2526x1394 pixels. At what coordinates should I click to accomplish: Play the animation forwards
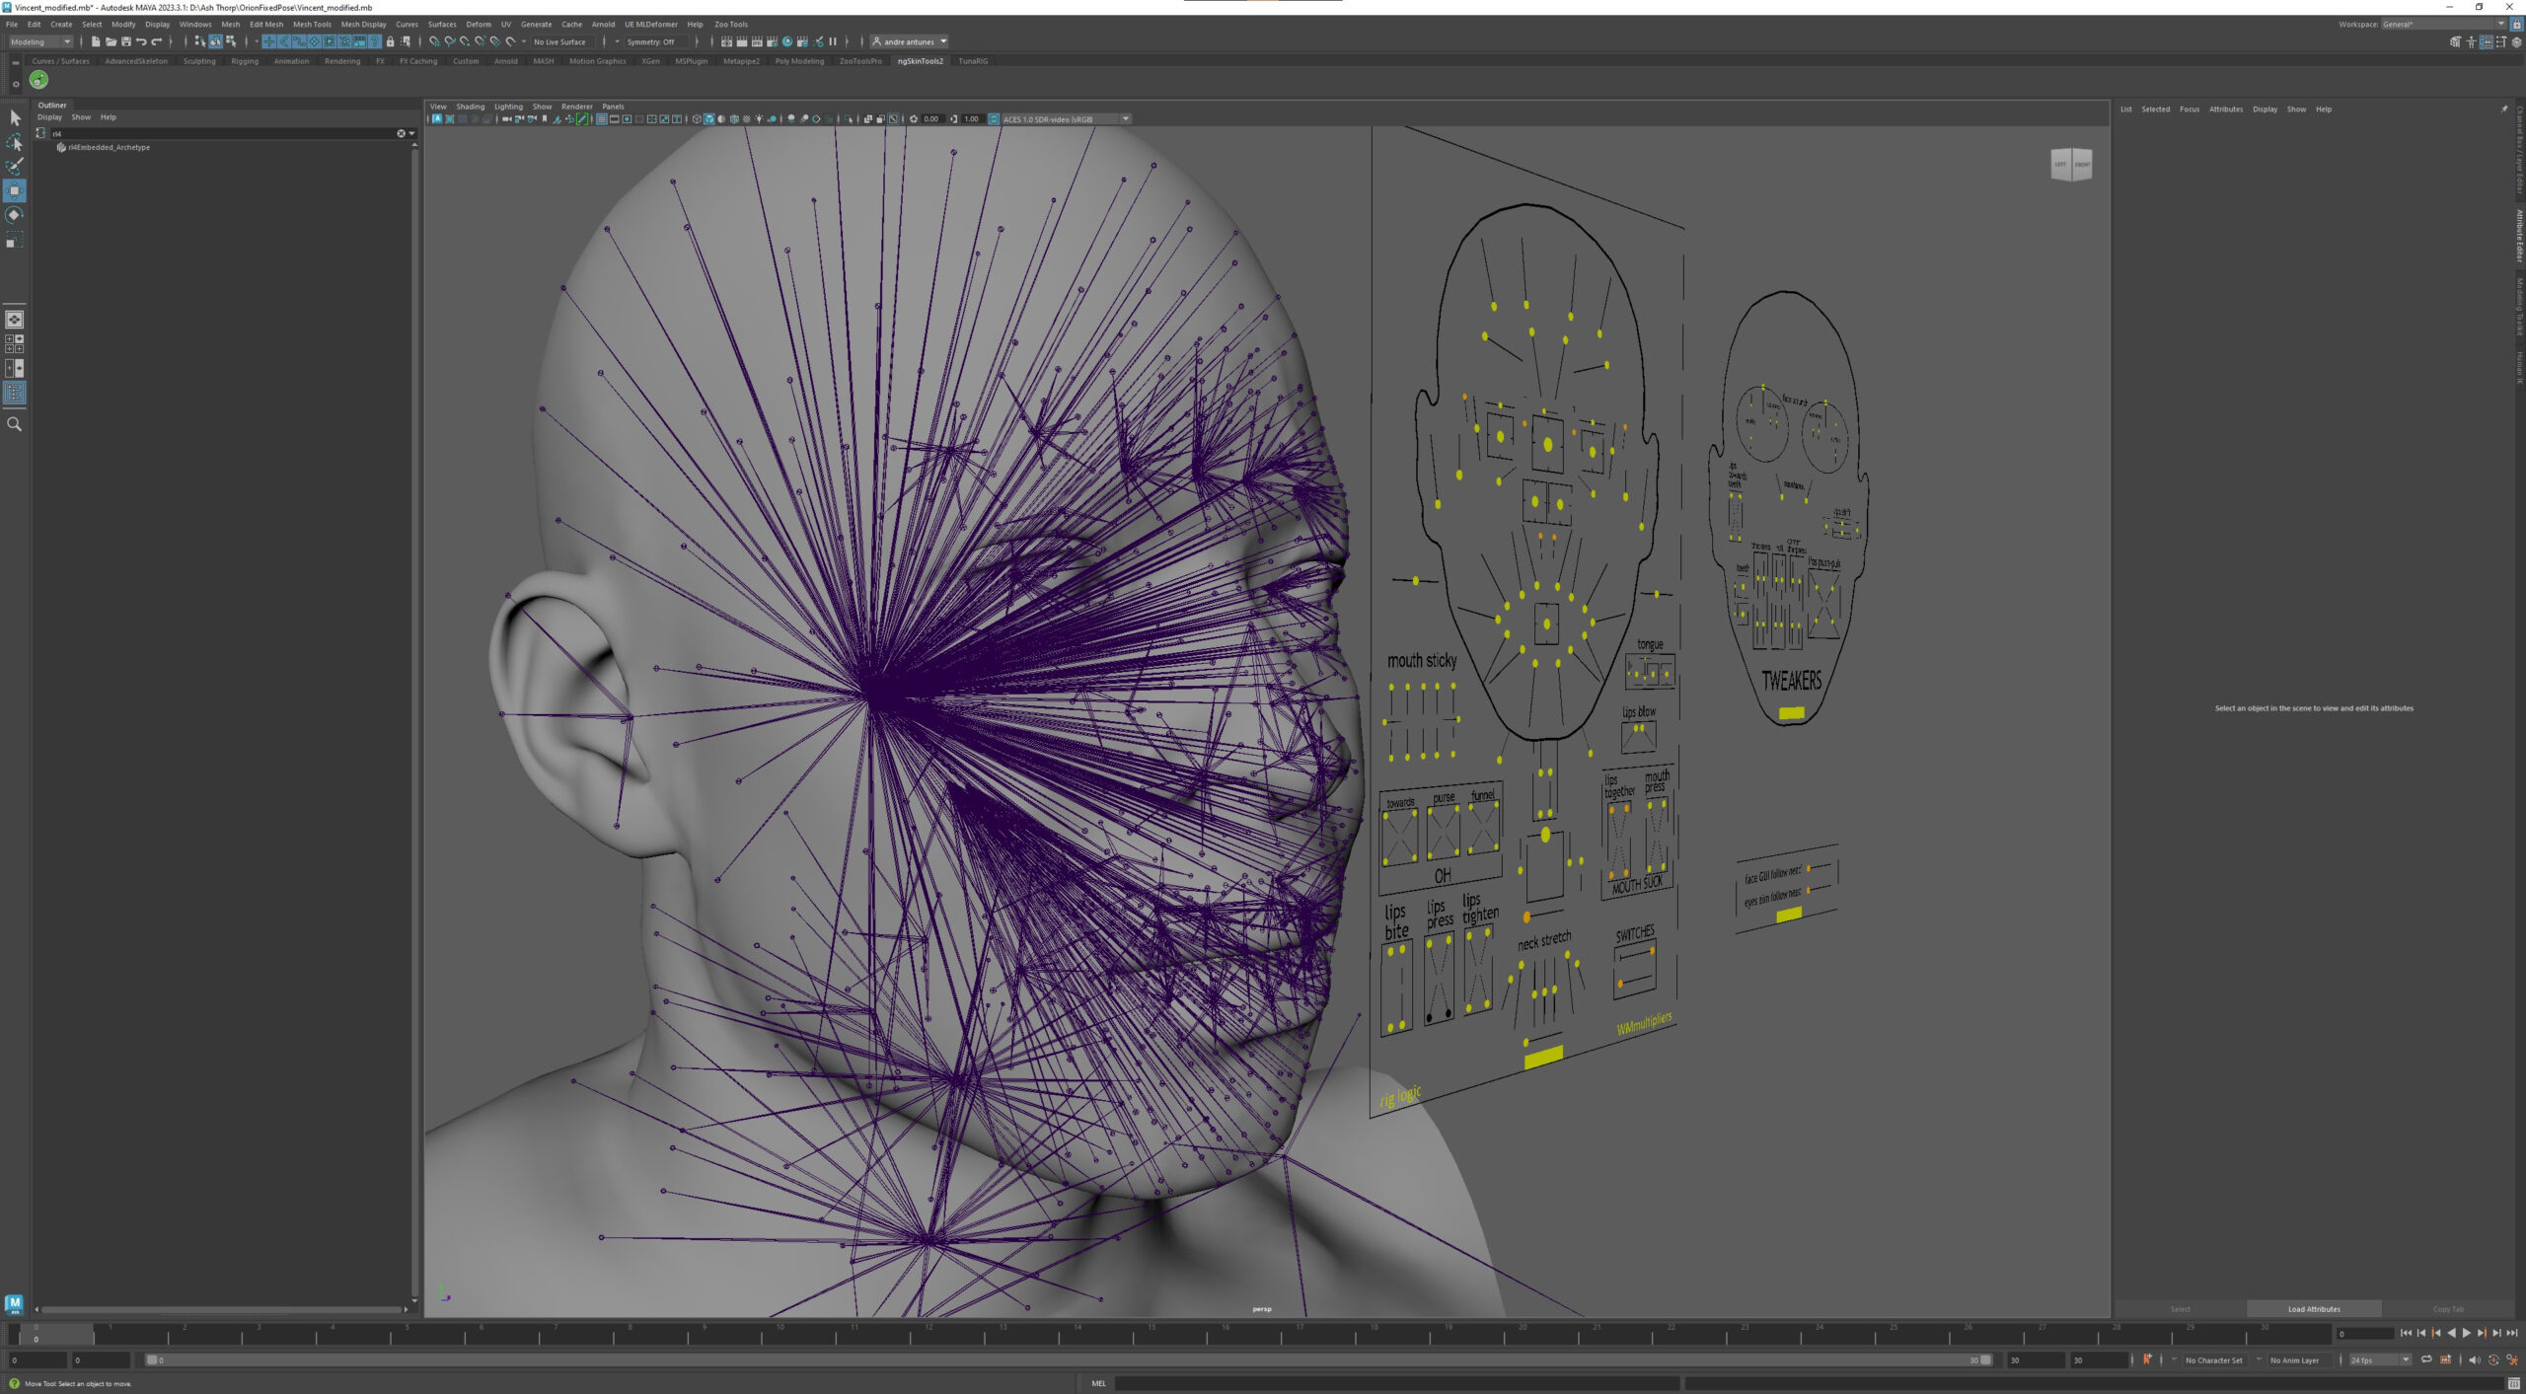(2466, 1333)
